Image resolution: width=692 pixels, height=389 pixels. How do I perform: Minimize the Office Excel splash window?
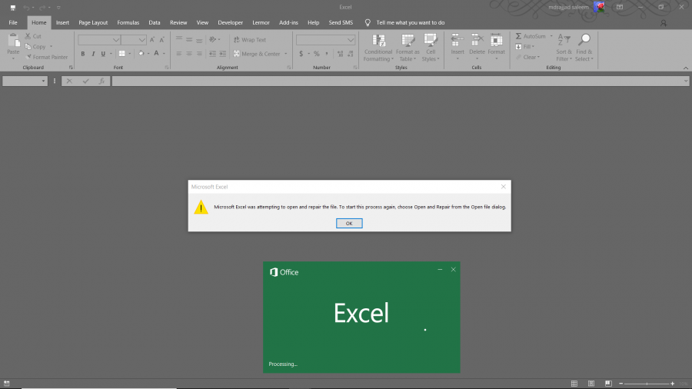(440, 270)
